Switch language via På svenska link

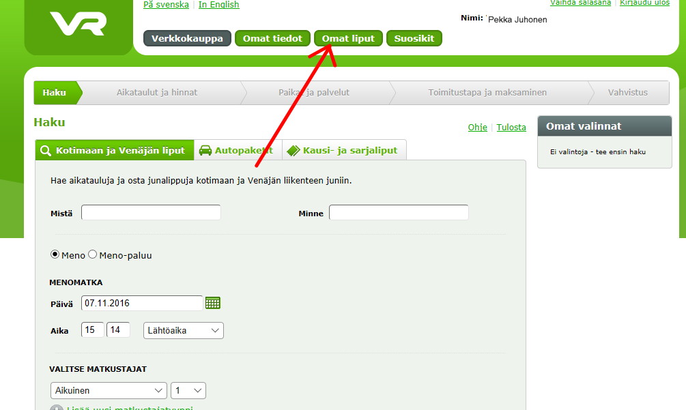pos(166,5)
